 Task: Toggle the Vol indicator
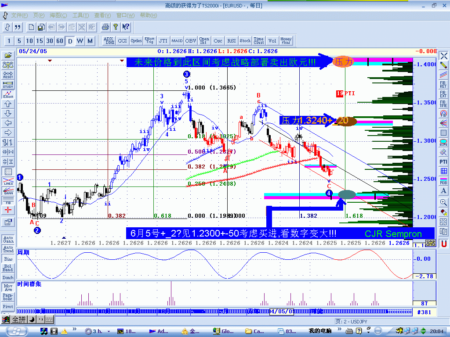click(x=272, y=41)
